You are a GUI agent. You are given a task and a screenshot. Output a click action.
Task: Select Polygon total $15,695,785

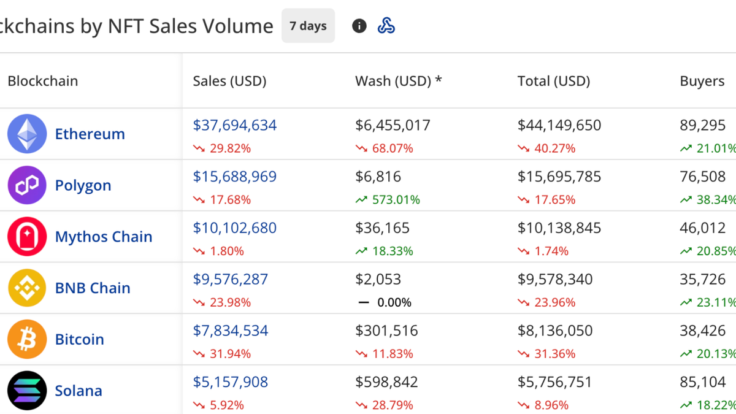pyautogui.click(x=559, y=177)
